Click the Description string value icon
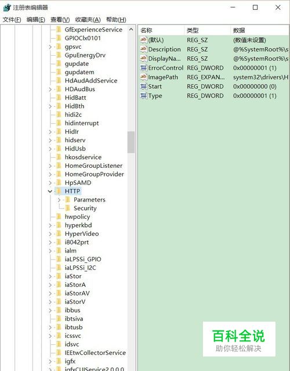This screenshot has width=290, height=371. (x=143, y=49)
